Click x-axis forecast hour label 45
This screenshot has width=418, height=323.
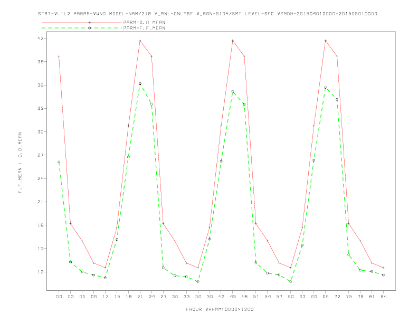tap(233, 297)
